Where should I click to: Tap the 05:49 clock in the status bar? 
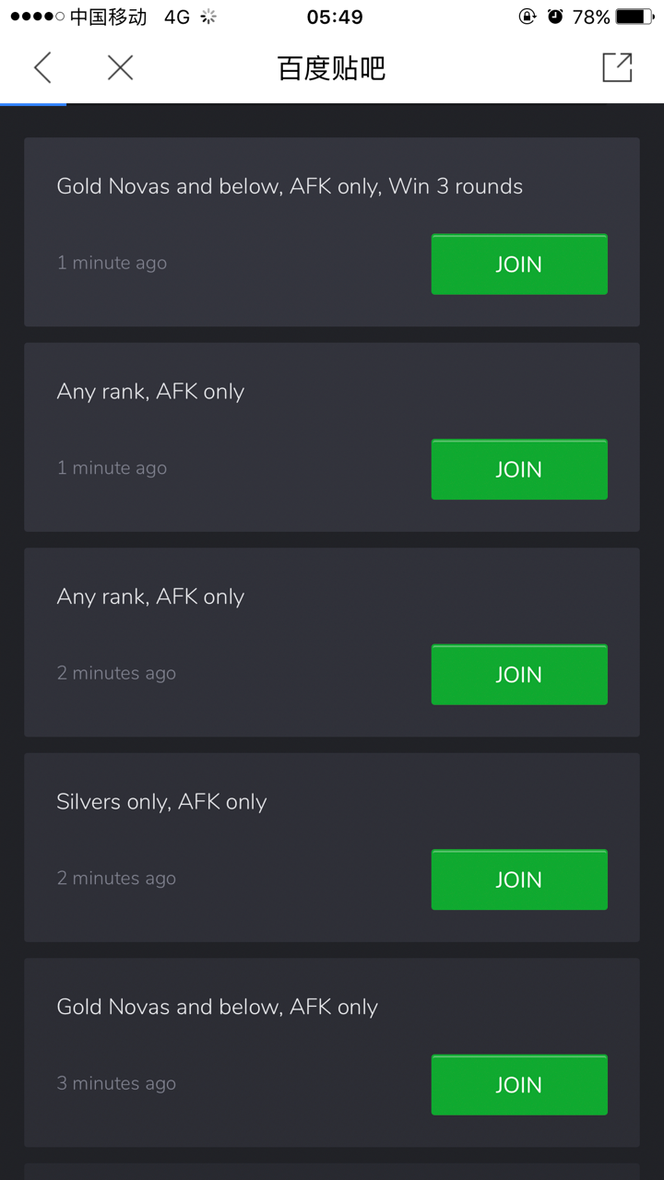coord(332,16)
